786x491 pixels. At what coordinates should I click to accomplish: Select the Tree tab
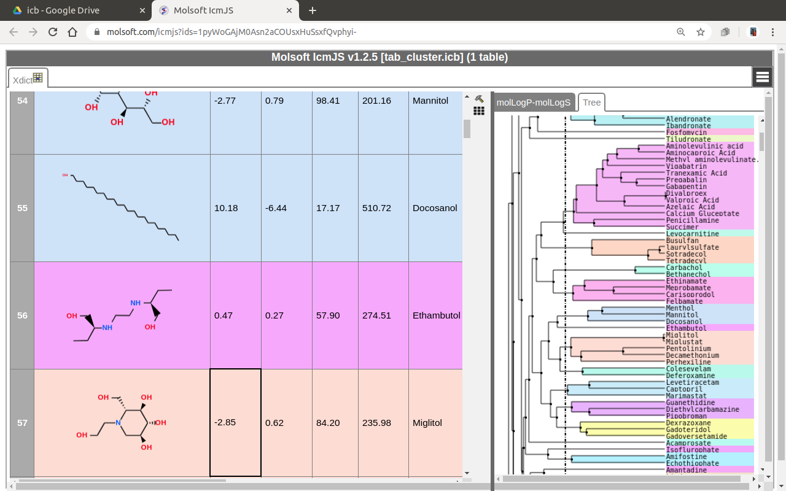[x=591, y=102]
